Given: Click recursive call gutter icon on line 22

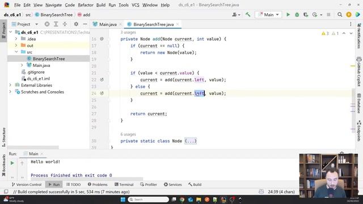Looking at the screenshot, I should click(102, 79).
